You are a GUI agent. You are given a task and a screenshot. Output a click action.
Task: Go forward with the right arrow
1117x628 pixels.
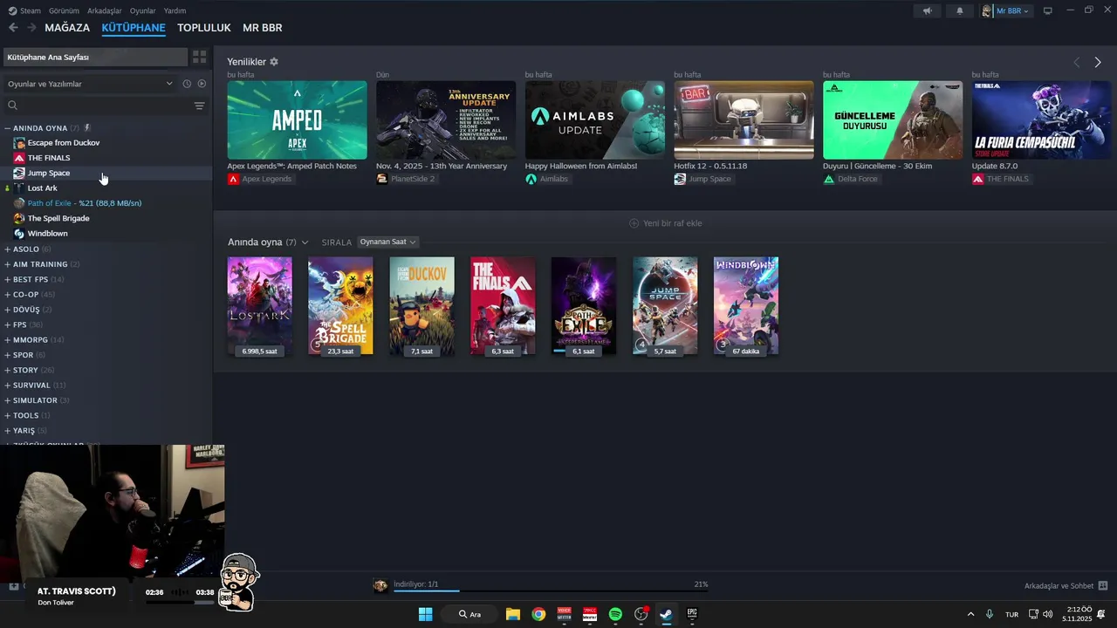pyautogui.click(x=31, y=28)
